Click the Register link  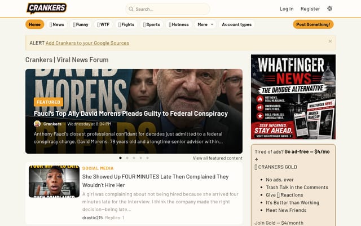pos(310,9)
